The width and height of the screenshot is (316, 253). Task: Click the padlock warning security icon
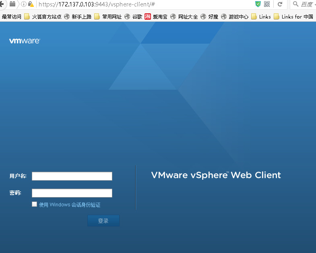pyautogui.click(x=31, y=4)
